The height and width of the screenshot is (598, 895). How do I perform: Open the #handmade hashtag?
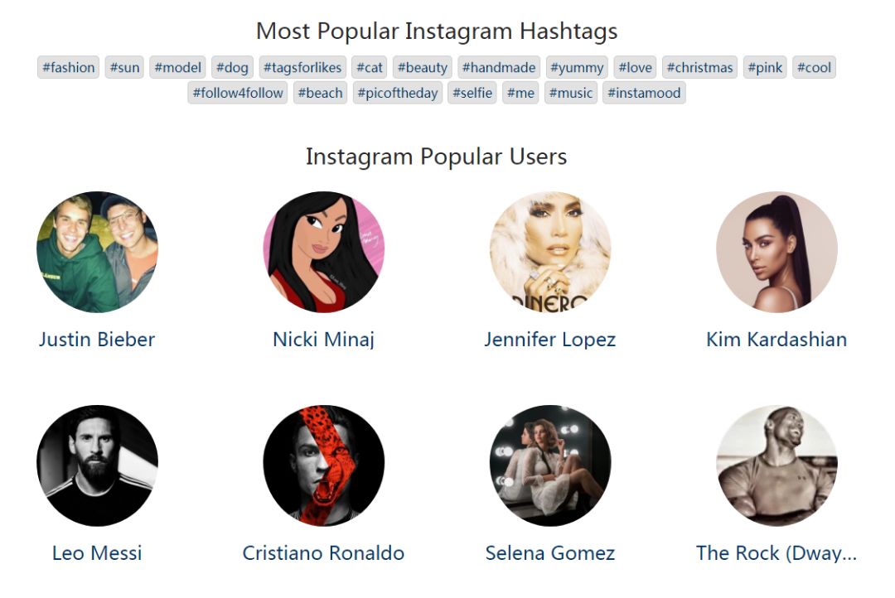pyautogui.click(x=499, y=67)
